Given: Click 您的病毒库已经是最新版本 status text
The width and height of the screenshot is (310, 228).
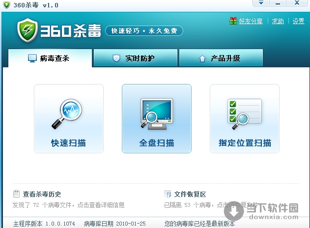Looking at the screenshot, I should click(x=199, y=224).
